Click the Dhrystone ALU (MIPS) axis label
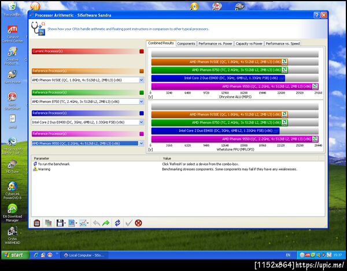 (x=235, y=97)
